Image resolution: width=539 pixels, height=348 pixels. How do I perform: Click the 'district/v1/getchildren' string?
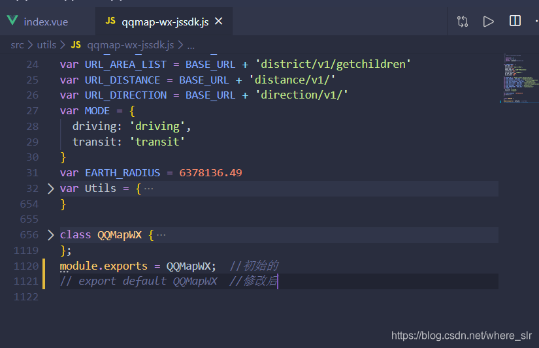pos(333,64)
